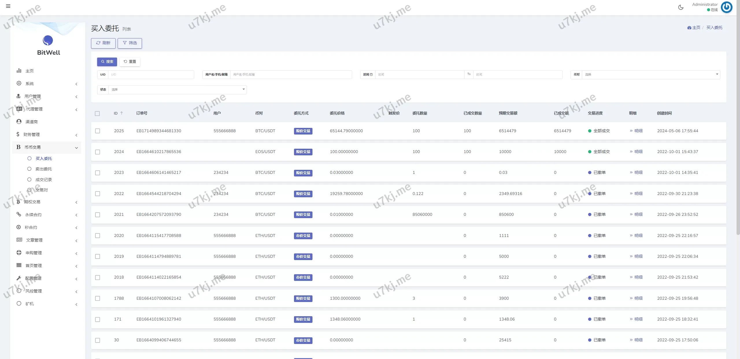Open the 状态 select dropdown
The image size is (740, 359).
177,89
